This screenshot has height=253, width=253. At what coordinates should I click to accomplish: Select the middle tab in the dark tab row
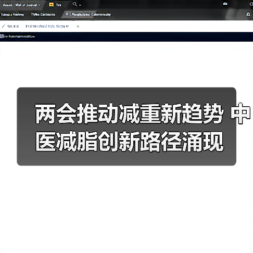tap(43, 15)
